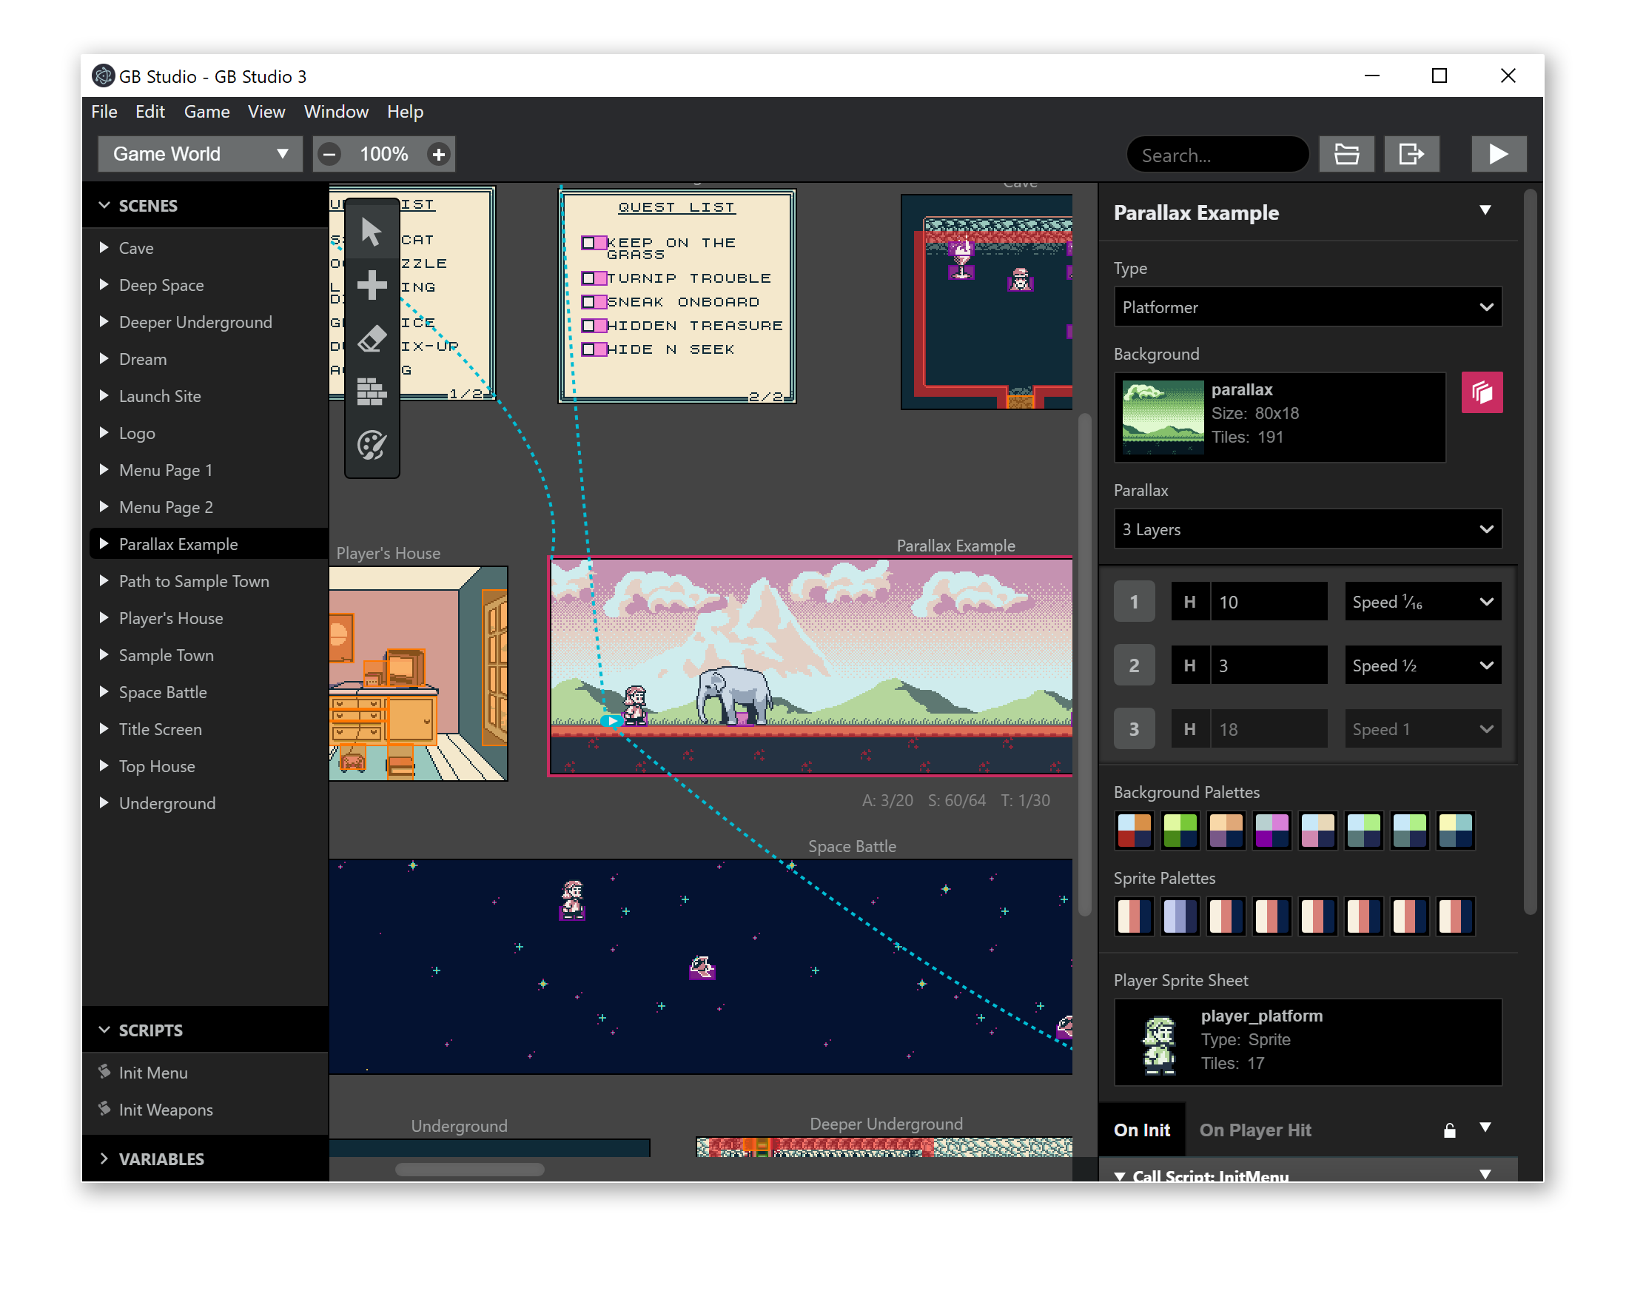Select the Colorize tool
Screen dimensions: 1646x1291
click(372, 446)
